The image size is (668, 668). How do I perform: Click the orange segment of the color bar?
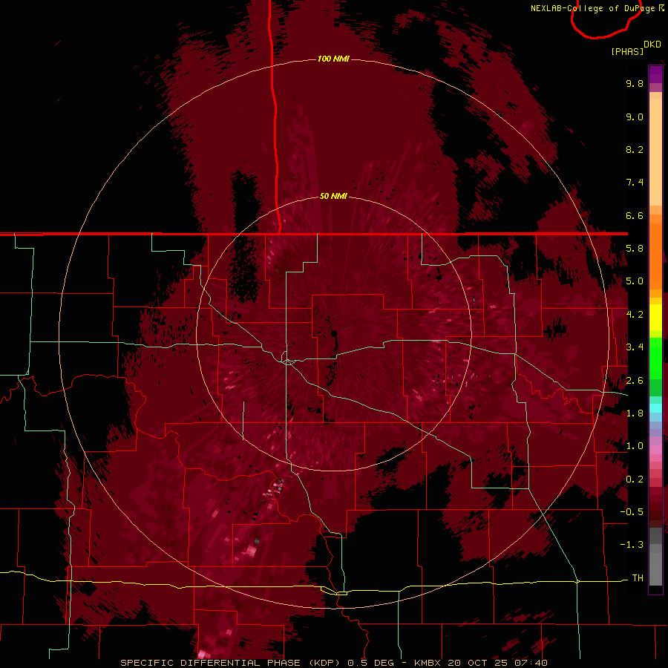tap(655, 255)
